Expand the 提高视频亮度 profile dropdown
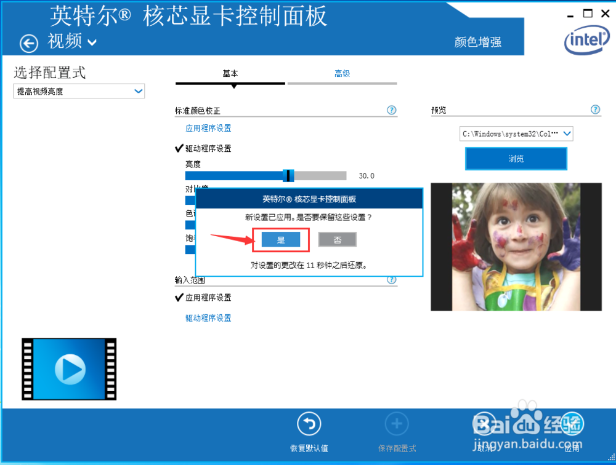This screenshot has height=465, width=616. click(x=79, y=91)
